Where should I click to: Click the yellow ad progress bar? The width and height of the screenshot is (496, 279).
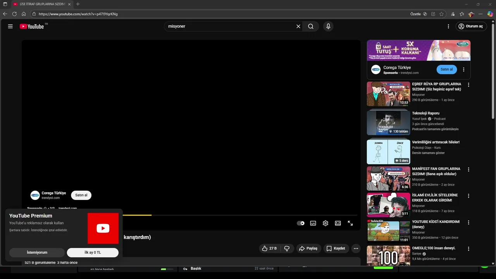point(137,215)
